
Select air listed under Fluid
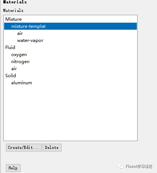[14, 69]
